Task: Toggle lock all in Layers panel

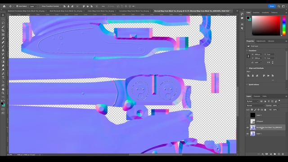Action: pyautogui.click(x=265, y=110)
